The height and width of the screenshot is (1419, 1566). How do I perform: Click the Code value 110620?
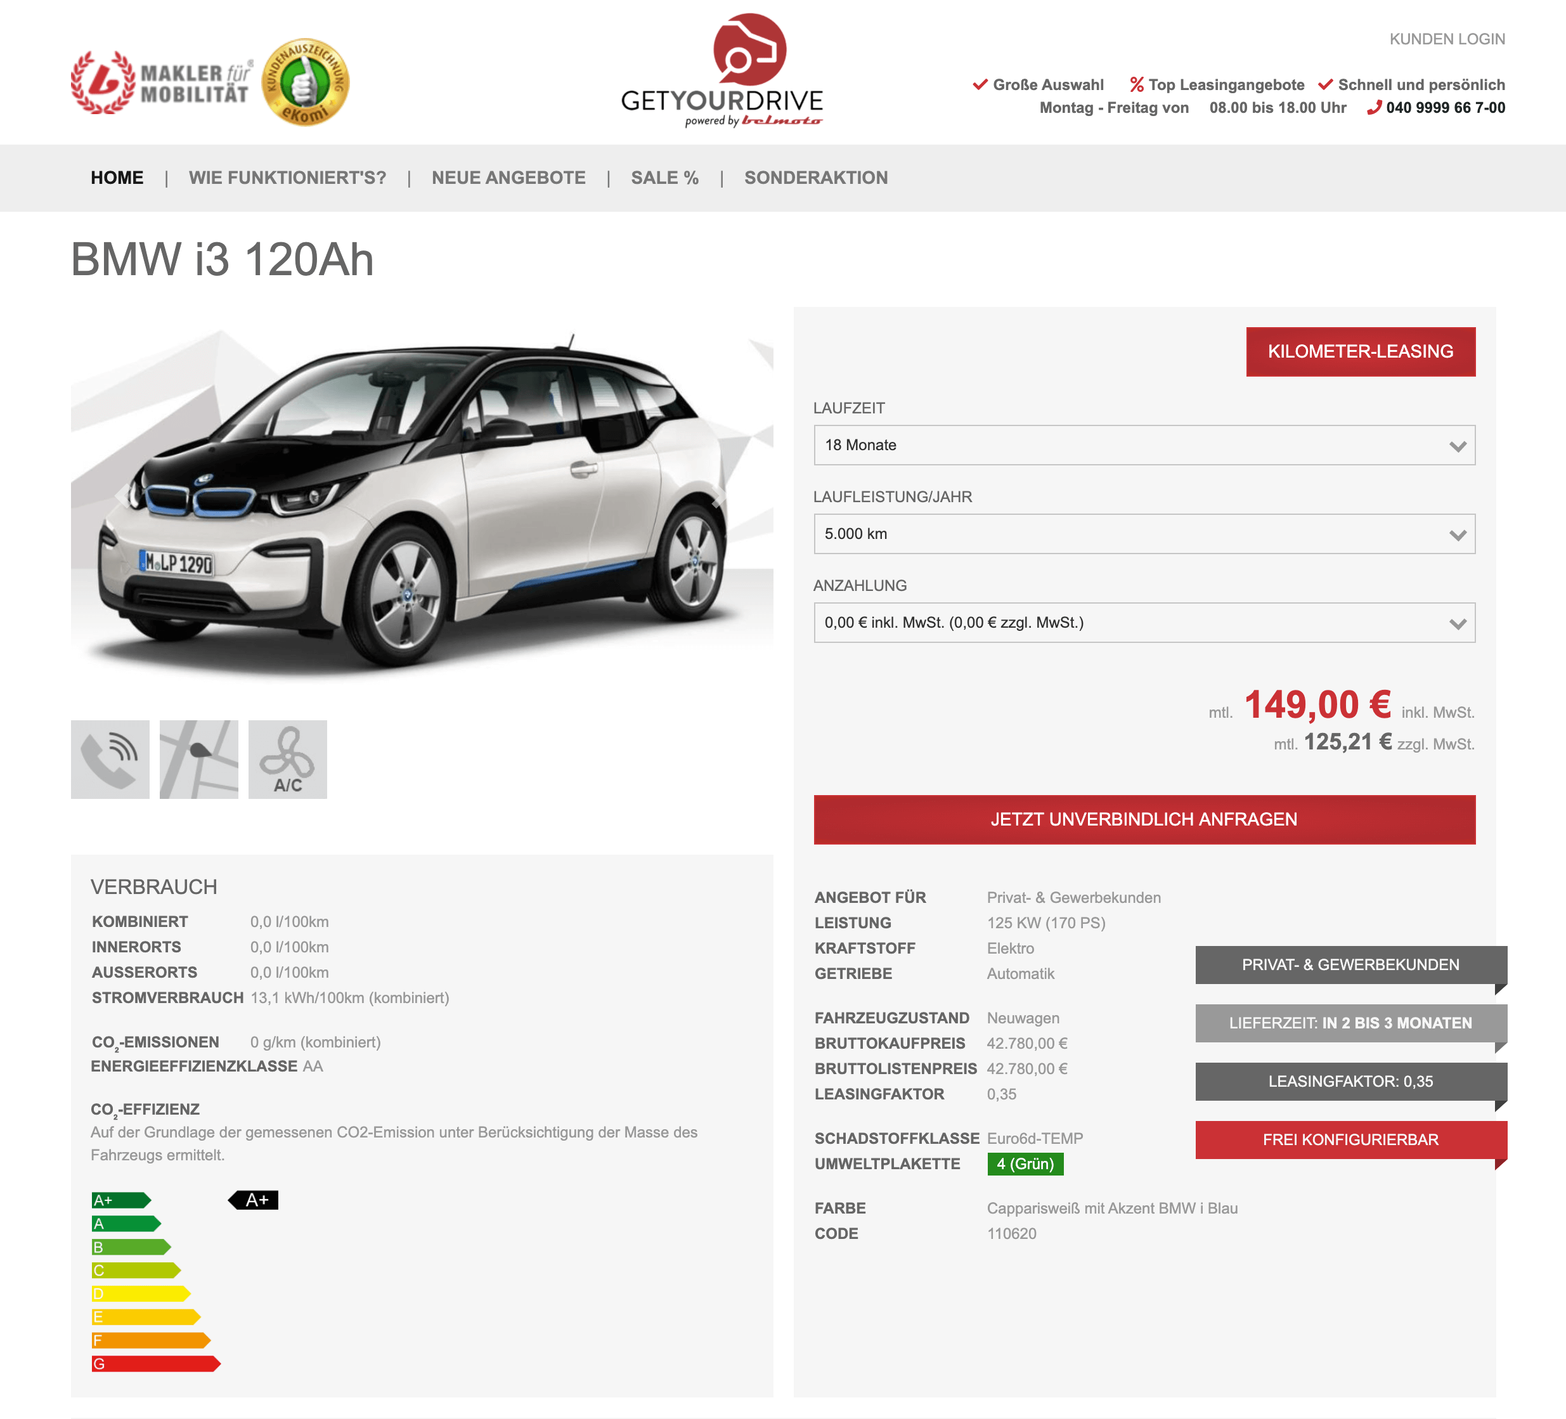pos(1011,1233)
